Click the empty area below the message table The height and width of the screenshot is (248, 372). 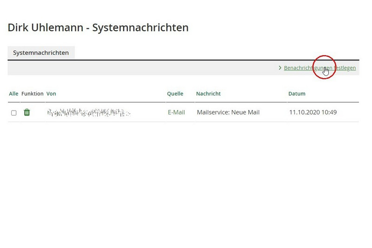click(186, 186)
